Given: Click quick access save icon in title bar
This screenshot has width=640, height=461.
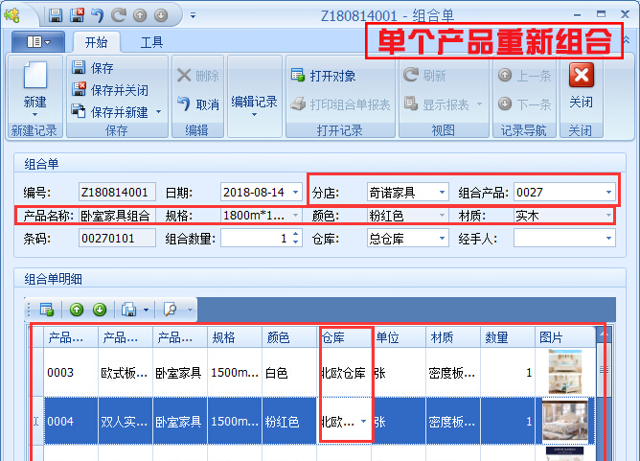Looking at the screenshot, I should [56, 15].
